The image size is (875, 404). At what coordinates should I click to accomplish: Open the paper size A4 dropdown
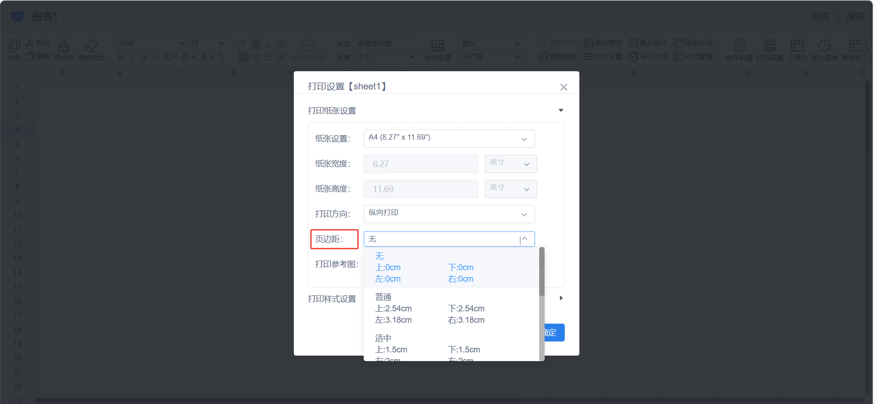[x=449, y=139]
